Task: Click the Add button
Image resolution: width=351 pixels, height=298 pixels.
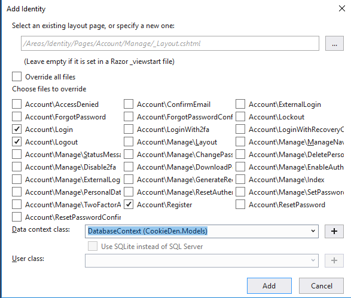Action: click(x=269, y=285)
